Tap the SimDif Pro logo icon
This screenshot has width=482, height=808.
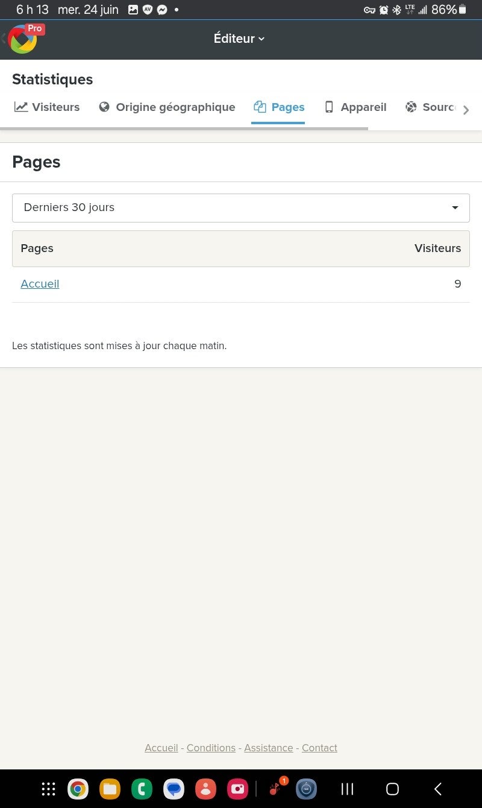coord(23,39)
